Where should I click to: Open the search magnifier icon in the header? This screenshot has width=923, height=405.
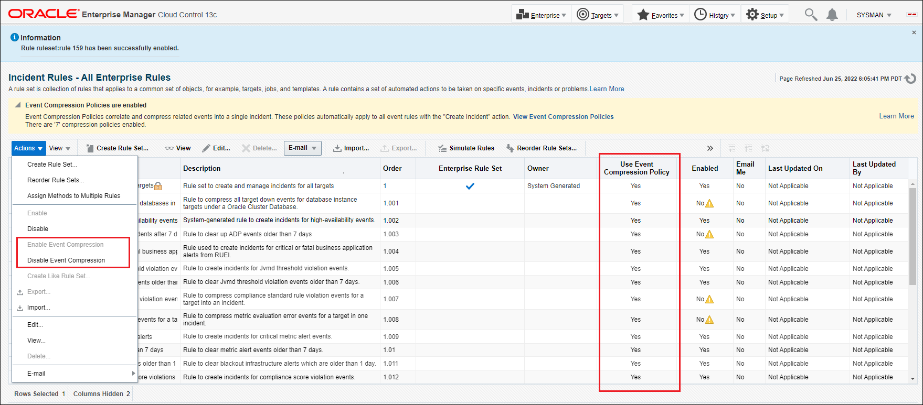(811, 15)
